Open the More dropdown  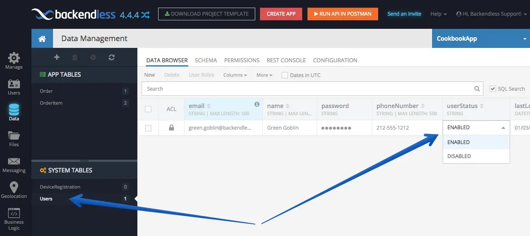[x=265, y=75]
